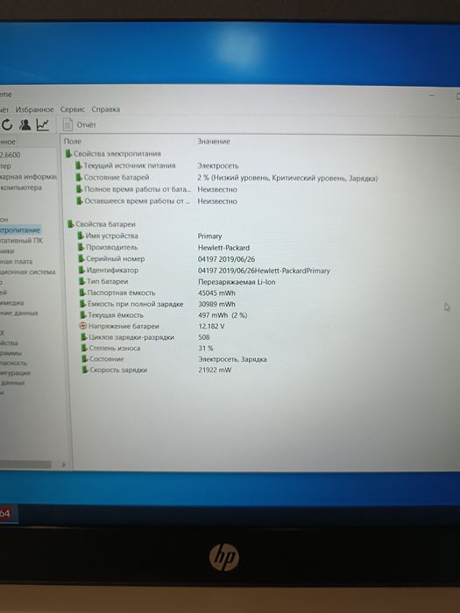Click the value 2 % (Низкий уровень, Критический уровень, Зарядка)
Viewport: 460px width, 613px height.
click(x=287, y=179)
